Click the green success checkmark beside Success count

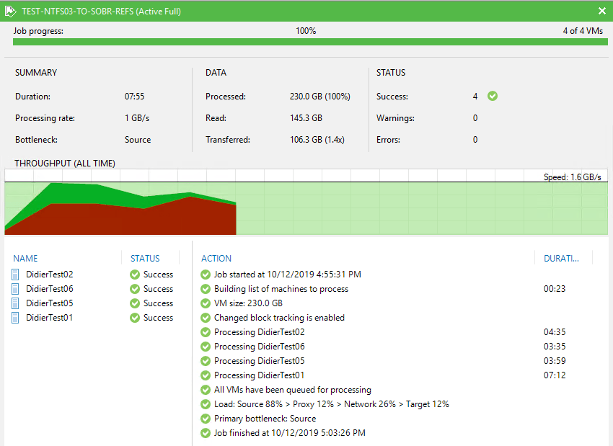click(x=493, y=96)
